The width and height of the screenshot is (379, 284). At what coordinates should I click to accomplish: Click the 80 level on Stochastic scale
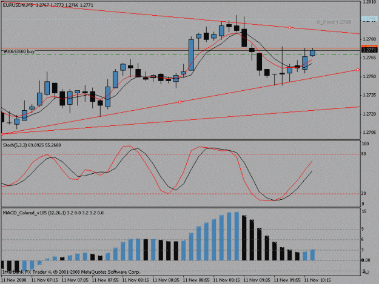click(364, 154)
